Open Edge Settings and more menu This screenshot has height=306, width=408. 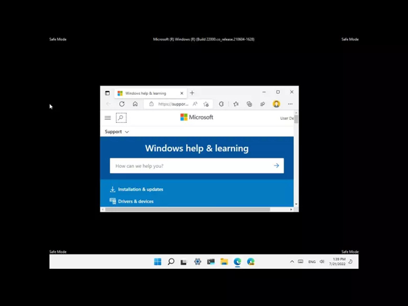tap(290, 104)
